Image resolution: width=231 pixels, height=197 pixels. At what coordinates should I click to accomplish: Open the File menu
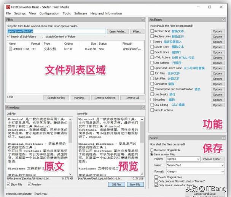[8, 13]
